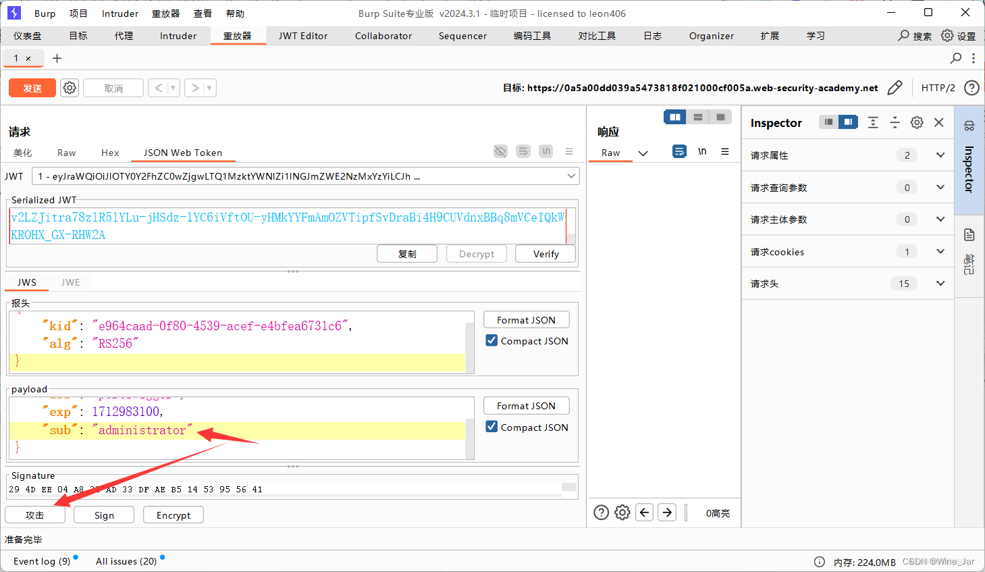Open the Sequencer tab
985x572 pixels.
(462, 36)
